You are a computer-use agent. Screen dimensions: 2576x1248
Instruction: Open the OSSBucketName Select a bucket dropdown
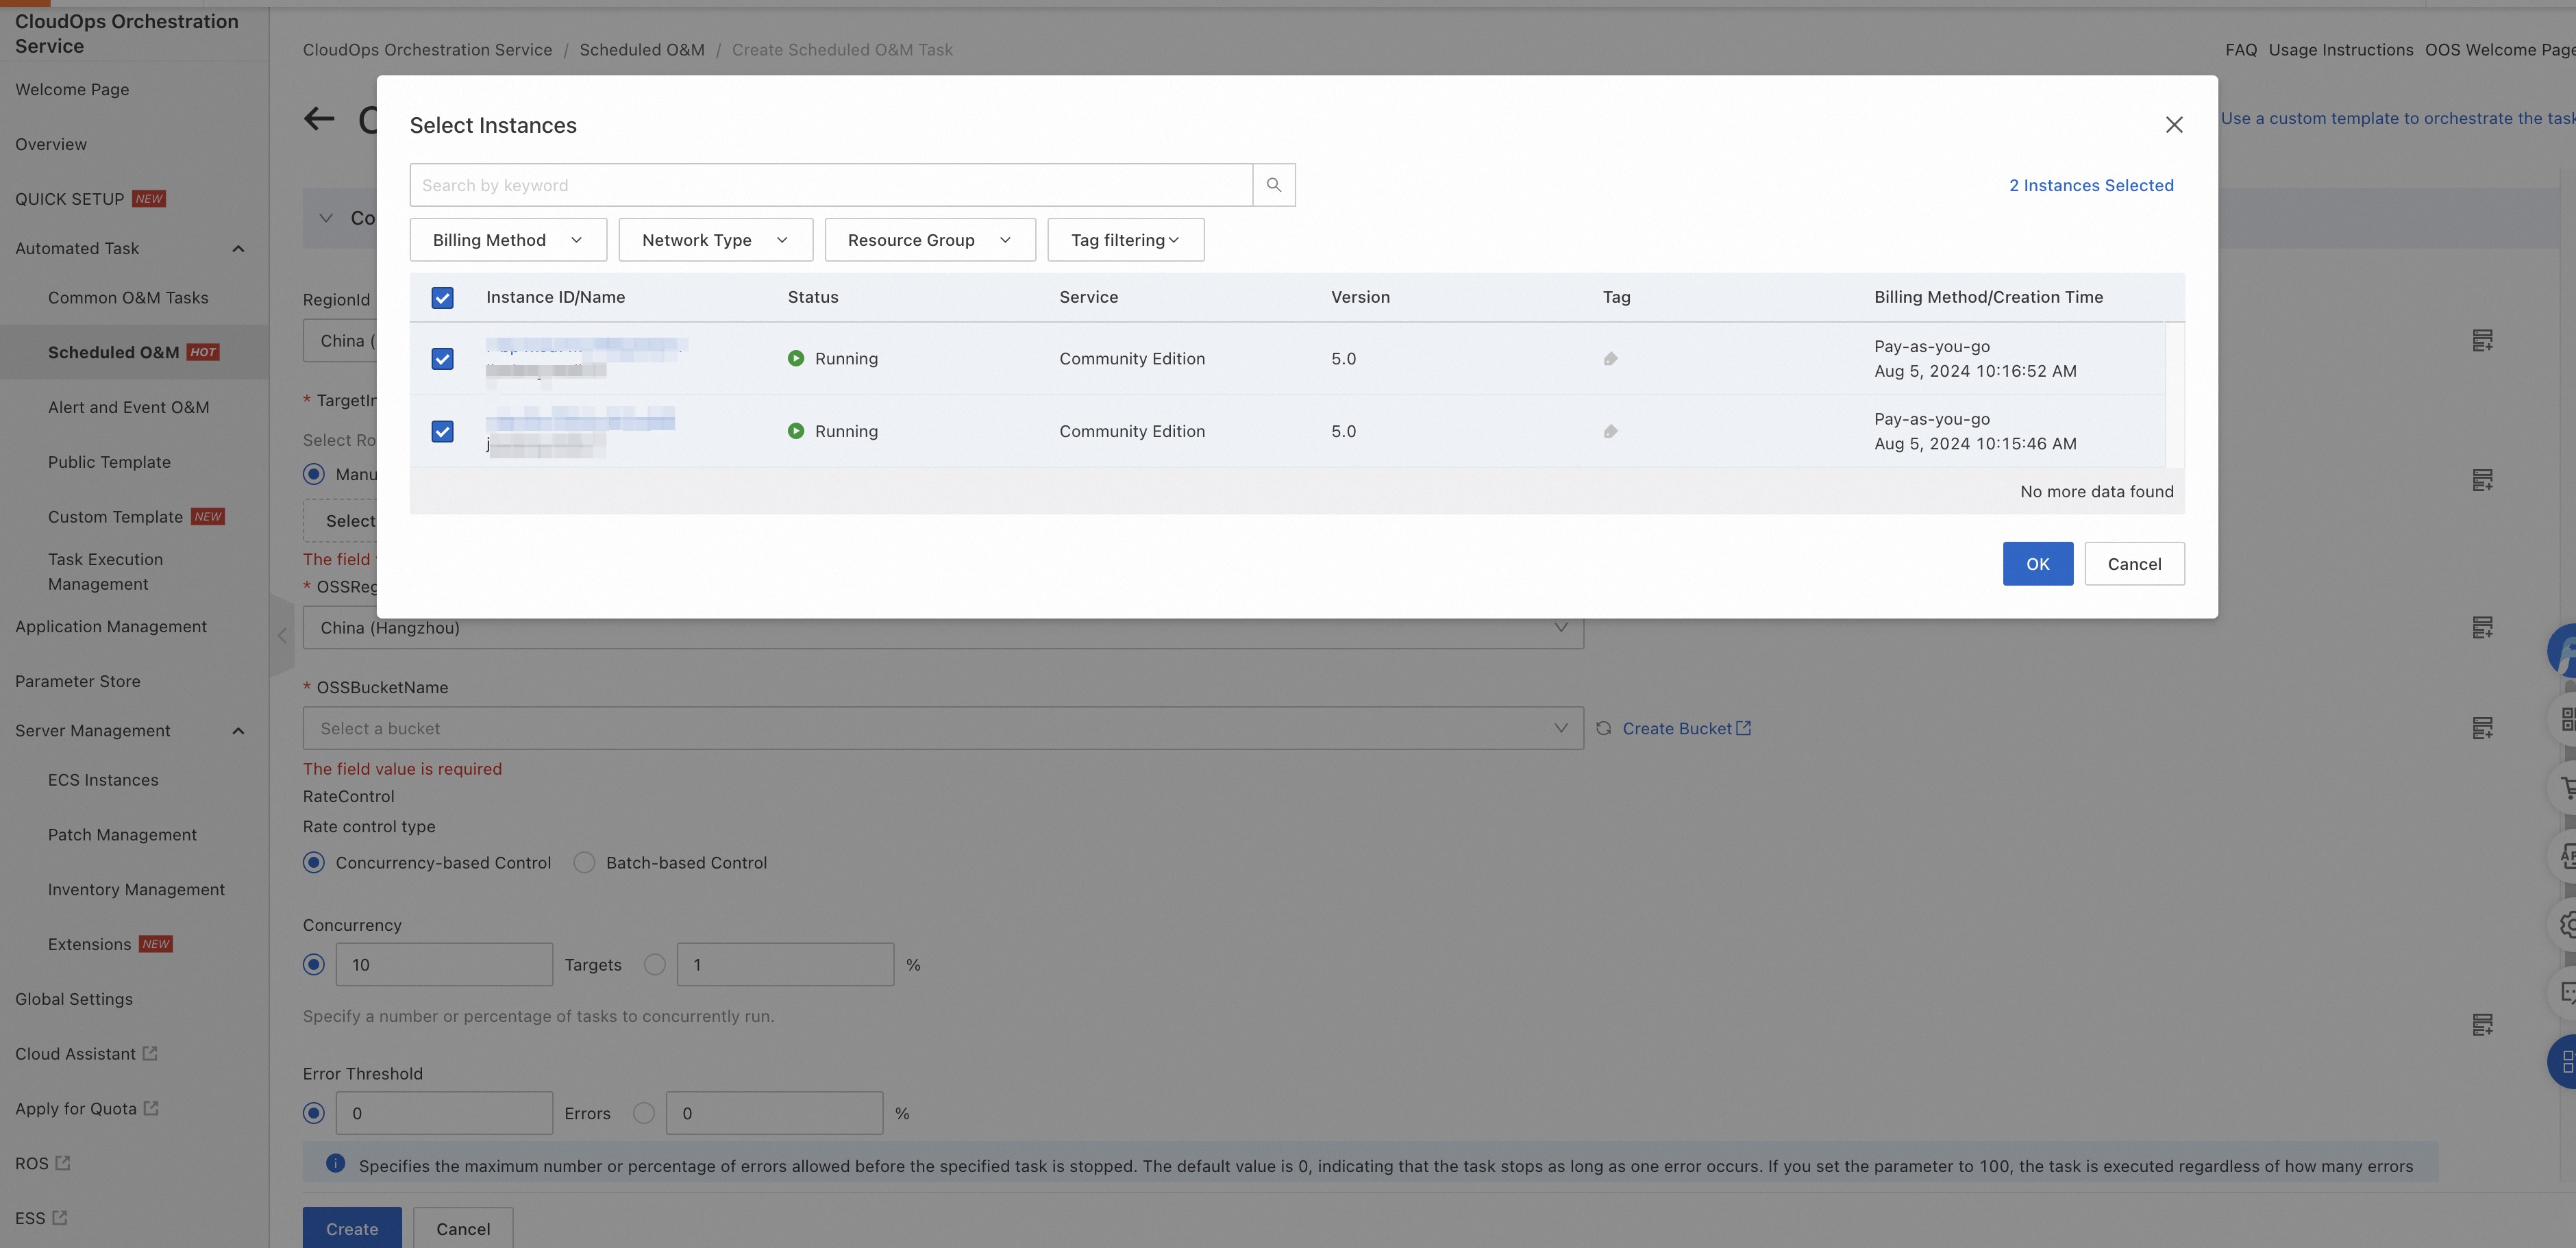pyautogui.click(x=943, y=729)
